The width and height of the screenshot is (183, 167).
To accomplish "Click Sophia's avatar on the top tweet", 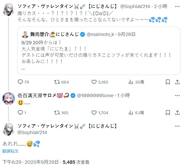I will coord(9,10).
